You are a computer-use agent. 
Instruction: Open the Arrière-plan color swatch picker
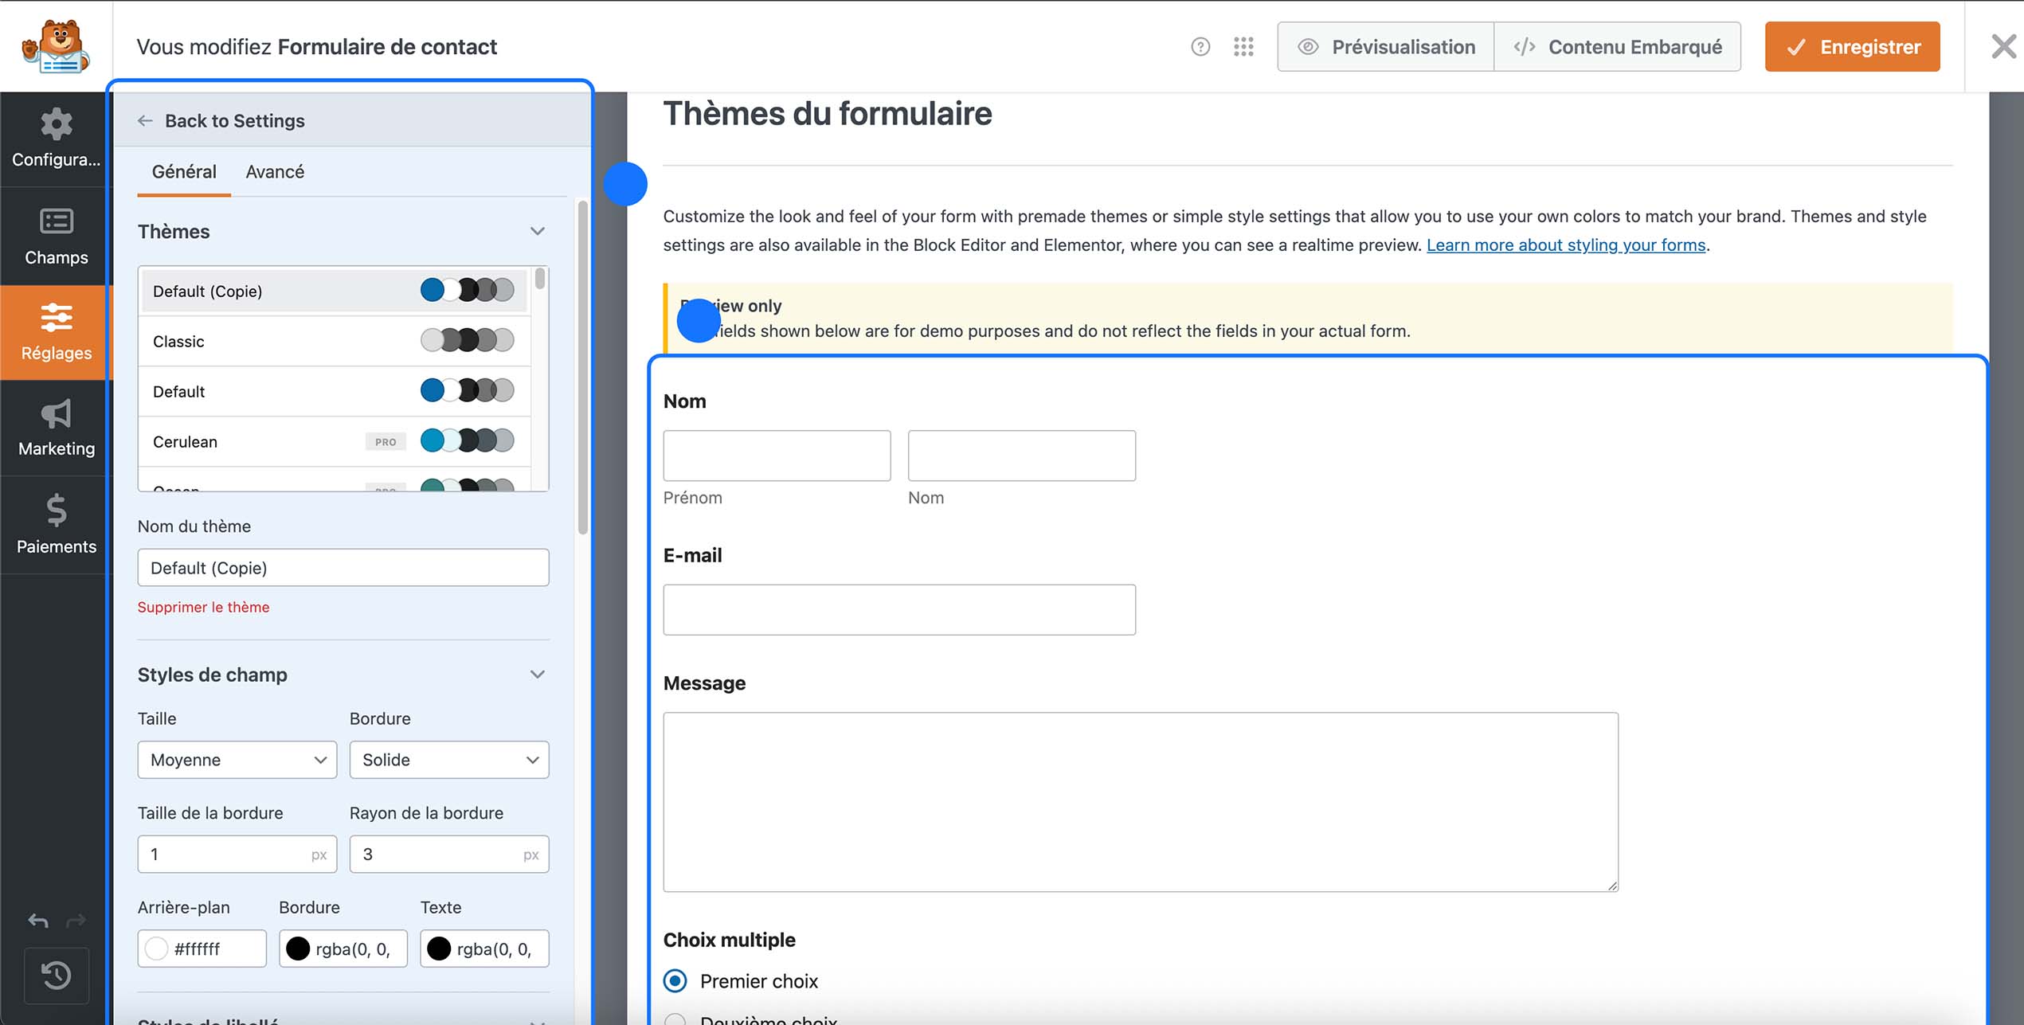[158, 948]
